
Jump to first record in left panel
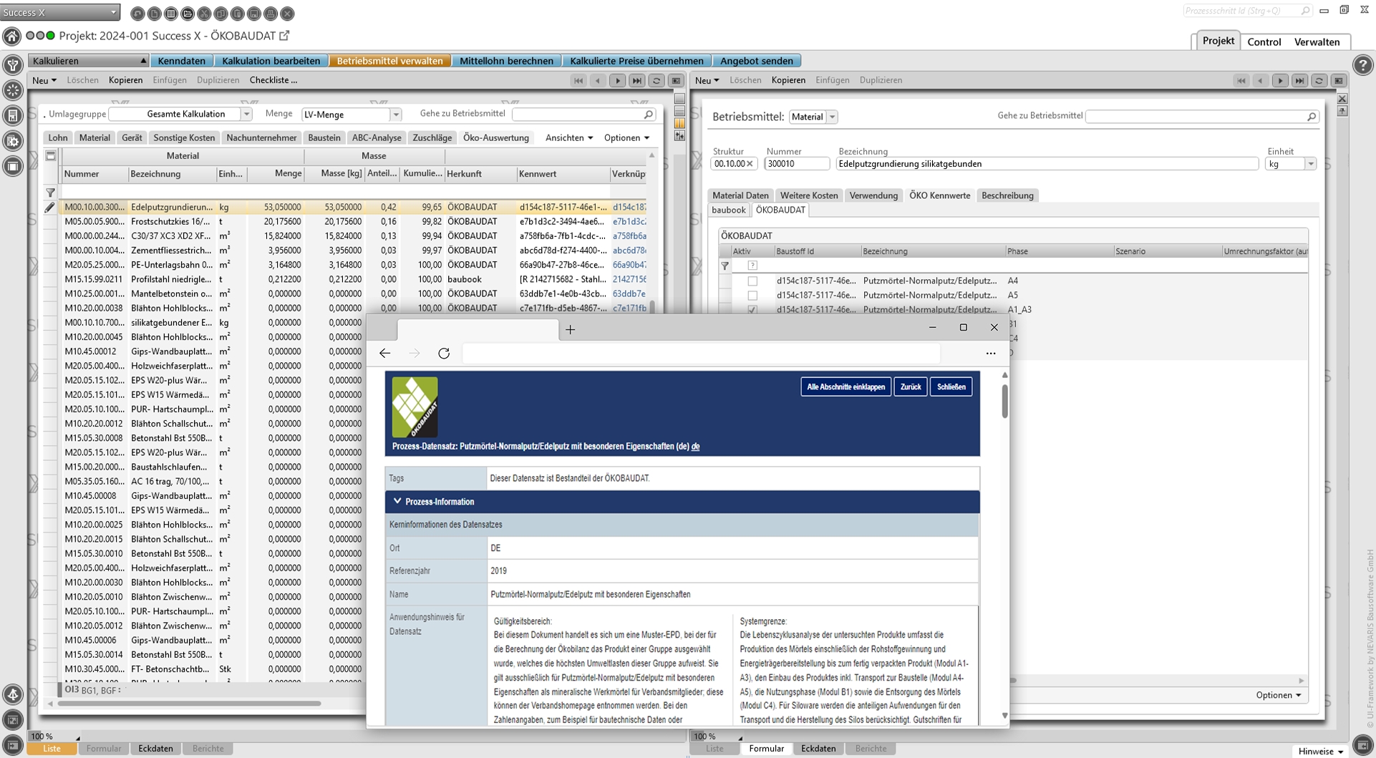[x=578, y=81]
